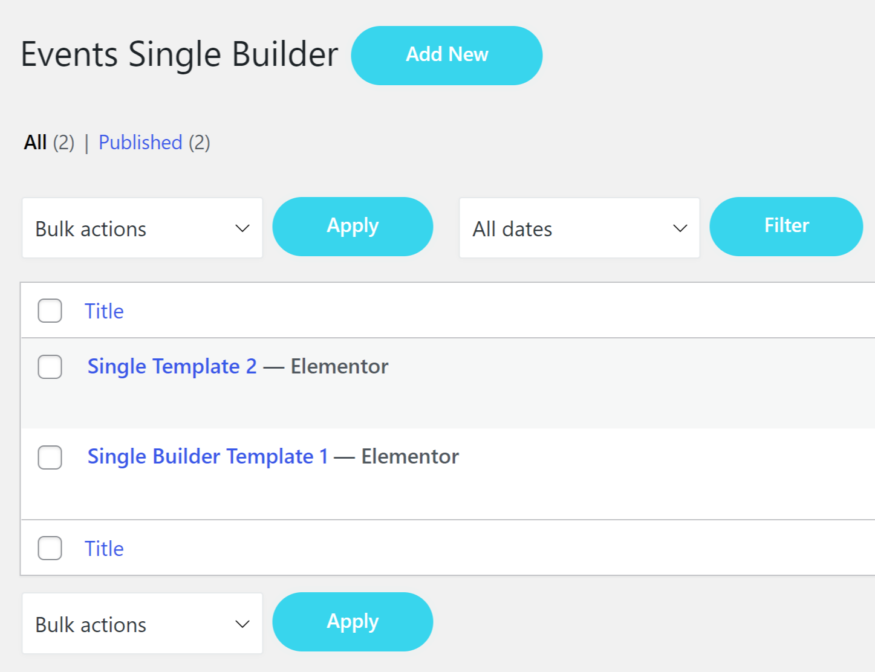Sort by Title in footer row
This screenshot has height=672, width=875.
click(104, 549)
